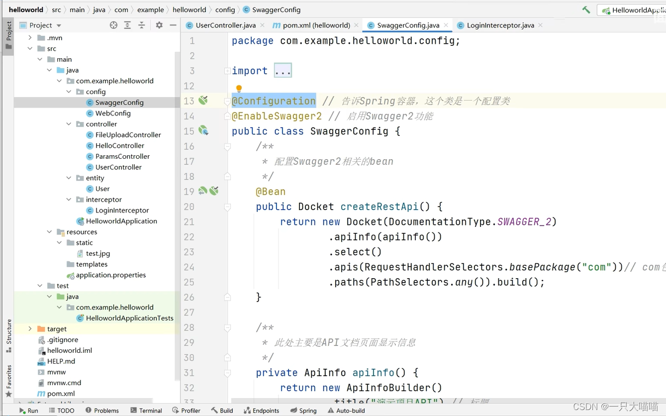This screenshot has height=416, width=666.
Task: Open the Run tool window
Action: pyautogui.click(x=28, y=411)
